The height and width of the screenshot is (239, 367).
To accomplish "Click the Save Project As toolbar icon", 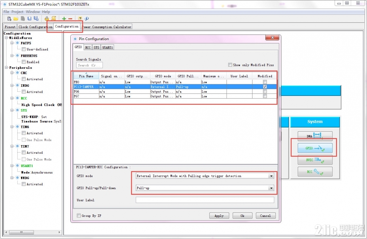I will (36, 19).
